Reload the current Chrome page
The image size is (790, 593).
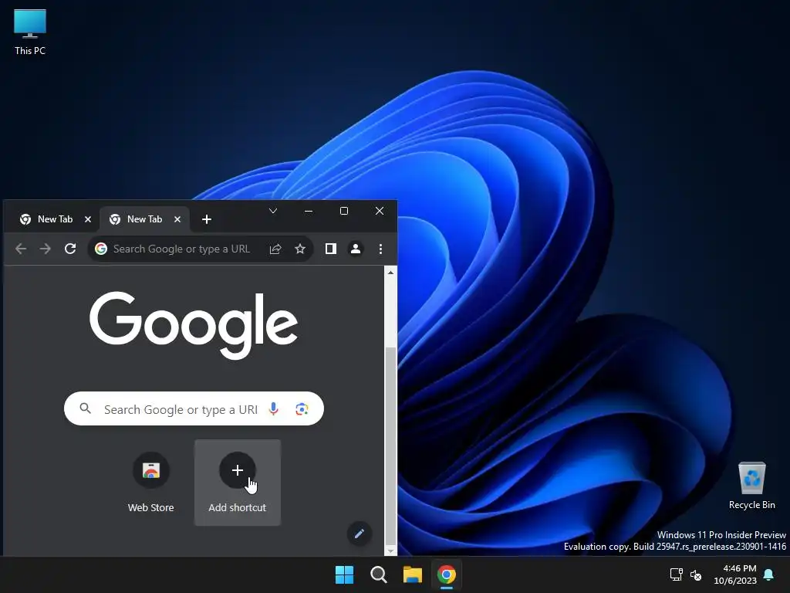tap(70, 249)
